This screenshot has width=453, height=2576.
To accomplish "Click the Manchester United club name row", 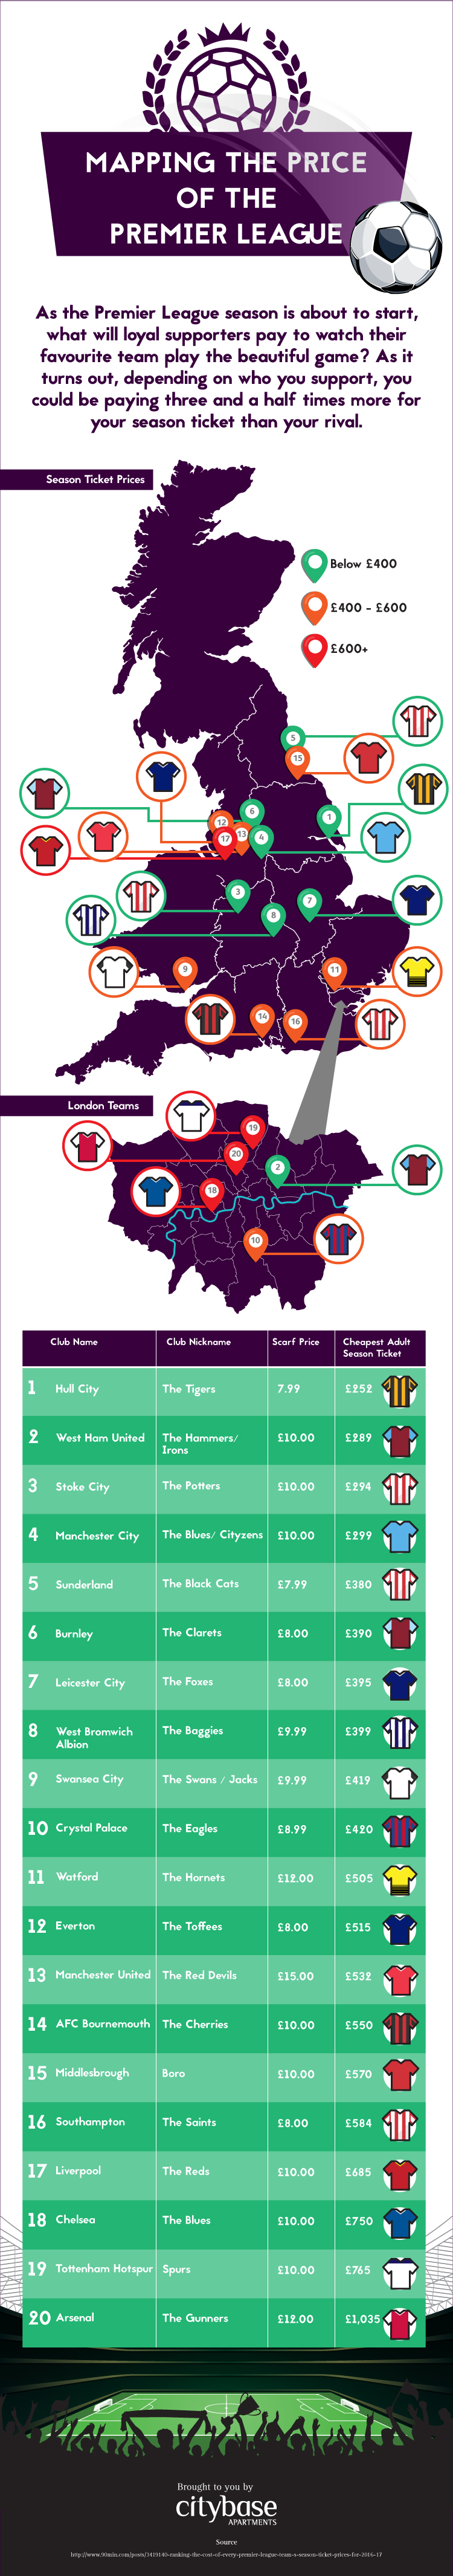I will pos(102,1975).
